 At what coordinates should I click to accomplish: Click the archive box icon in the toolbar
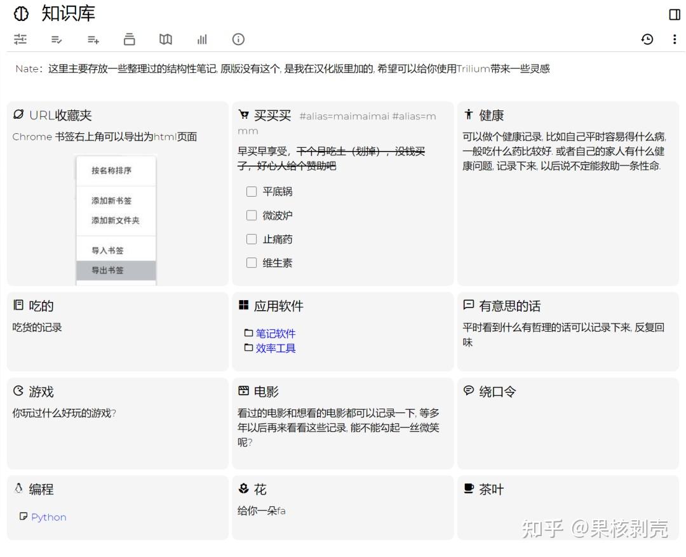129,39
